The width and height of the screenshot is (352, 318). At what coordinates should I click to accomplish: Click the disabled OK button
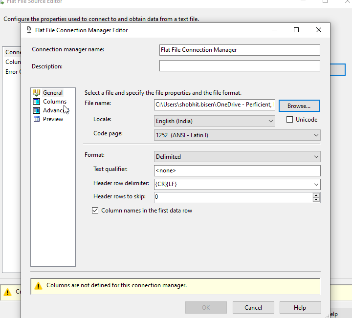tap(206, 307)
